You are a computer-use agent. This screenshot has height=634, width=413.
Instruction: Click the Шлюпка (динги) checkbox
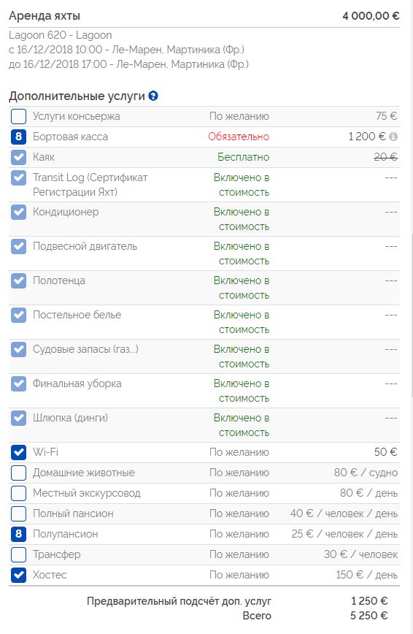(18, 418)
